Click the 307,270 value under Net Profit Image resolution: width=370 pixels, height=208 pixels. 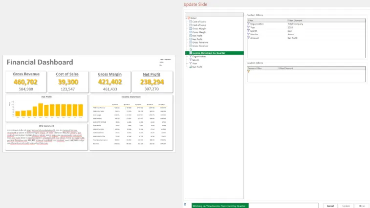pos(152,89)
